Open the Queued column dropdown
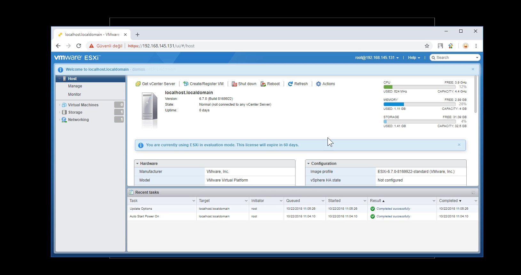The image size is (521, 275). tap(323, 201)
